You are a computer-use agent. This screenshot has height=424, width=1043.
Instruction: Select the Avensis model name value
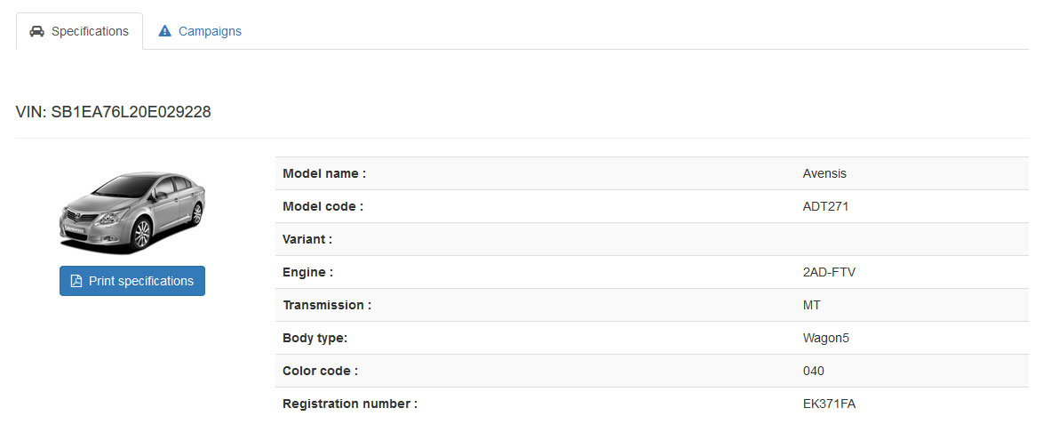[824, 173]
